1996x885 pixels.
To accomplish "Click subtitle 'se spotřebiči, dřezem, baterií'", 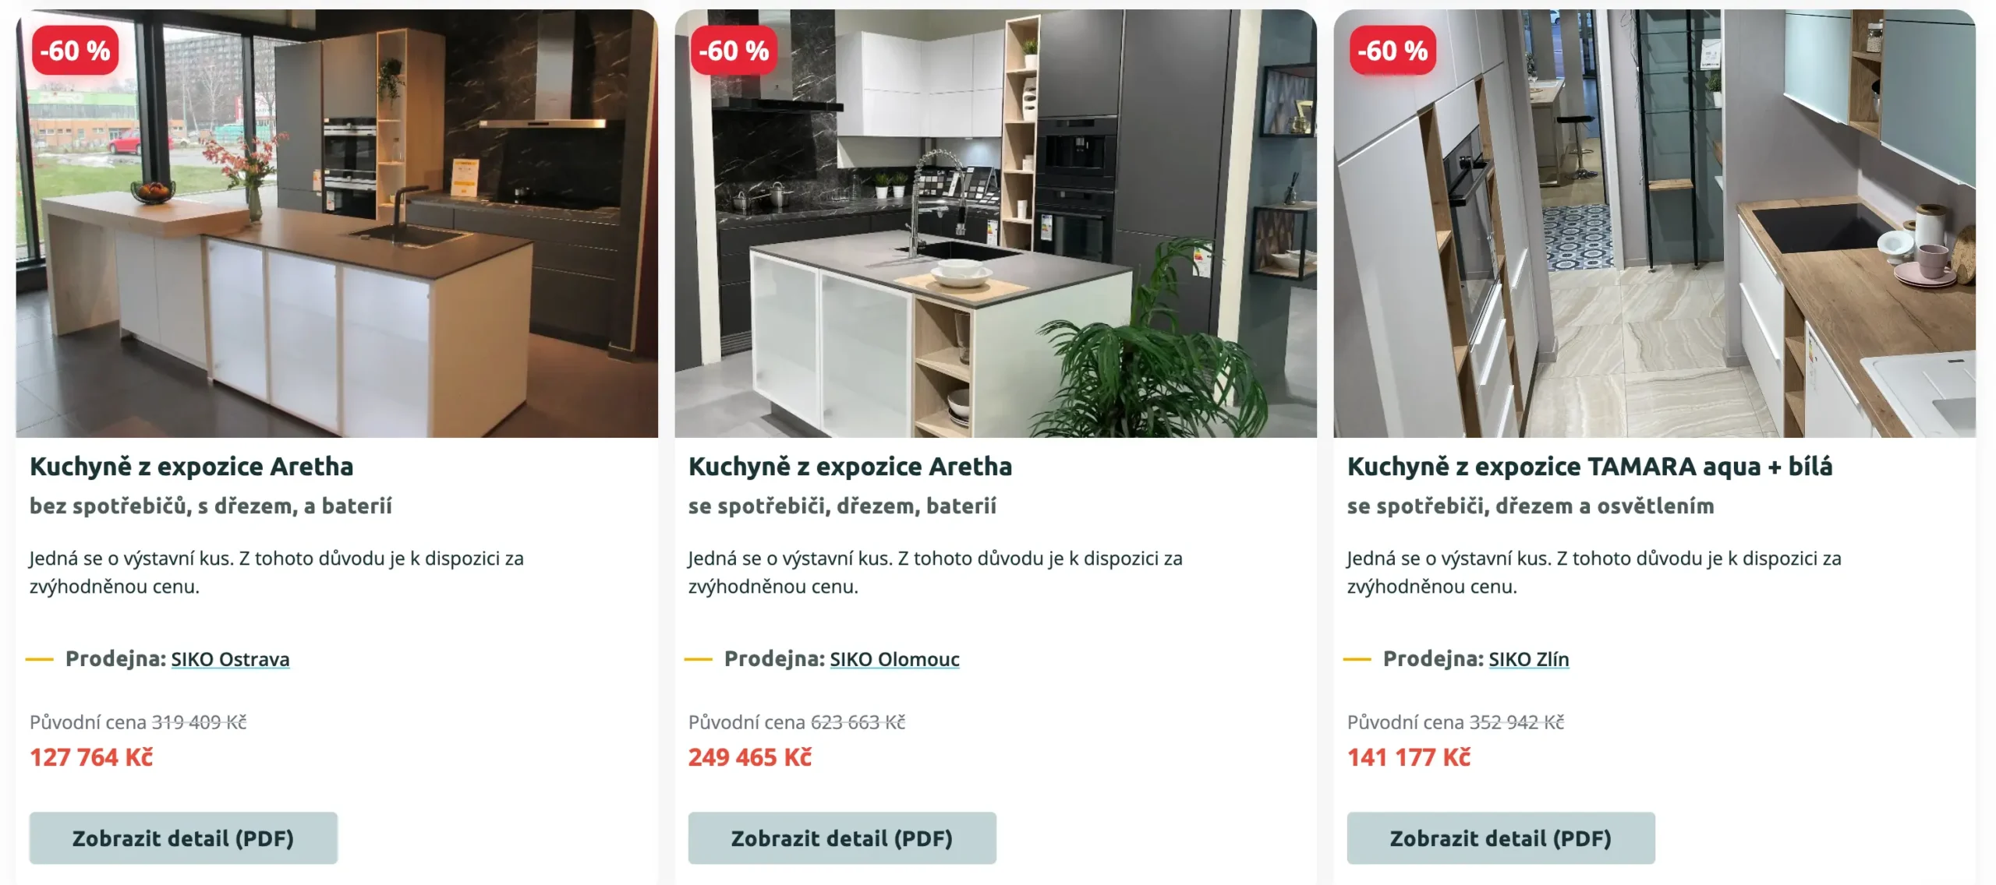I will tap(842, 506).
